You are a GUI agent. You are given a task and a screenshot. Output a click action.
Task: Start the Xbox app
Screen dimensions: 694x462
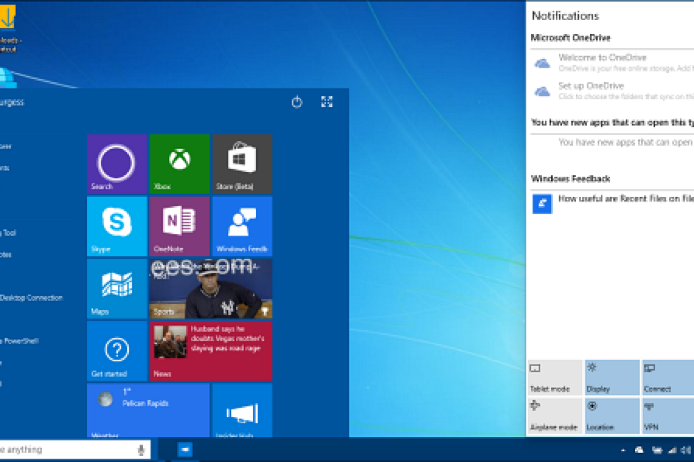179,164
